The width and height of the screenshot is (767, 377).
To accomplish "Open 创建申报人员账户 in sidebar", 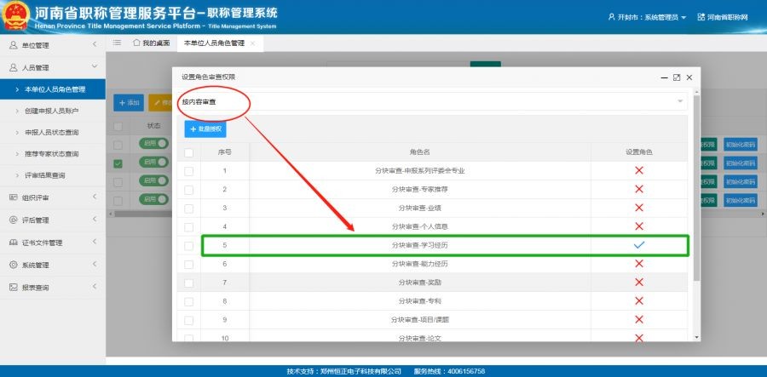I will (x=53, y=111).
